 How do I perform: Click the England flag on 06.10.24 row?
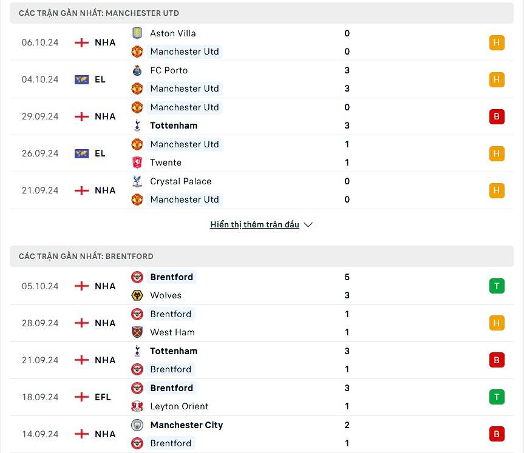[x=81, y=42]
